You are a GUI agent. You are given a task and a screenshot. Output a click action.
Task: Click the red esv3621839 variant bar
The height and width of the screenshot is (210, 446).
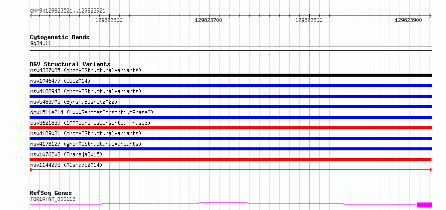[231, 128]
